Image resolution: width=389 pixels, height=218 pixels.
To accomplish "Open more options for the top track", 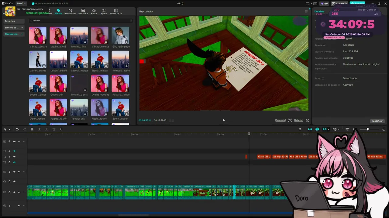I will [24, 141].
